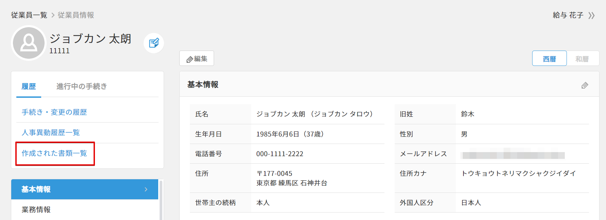Open the 履歴 tab
This screenshot has height=220, width=606.
pyautogui.click(x=29, y=87)
